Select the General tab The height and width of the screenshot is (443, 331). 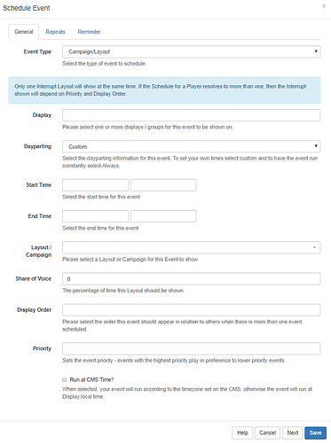coord(24,32)
